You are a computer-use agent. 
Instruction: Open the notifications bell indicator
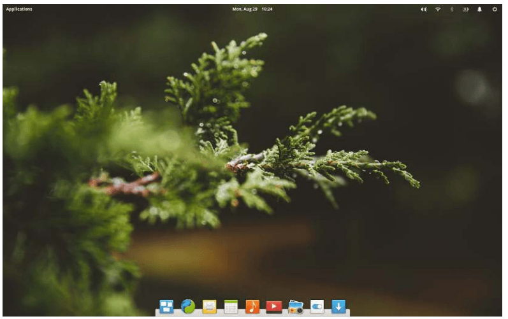pyautogui.click(x=479, y=10)
